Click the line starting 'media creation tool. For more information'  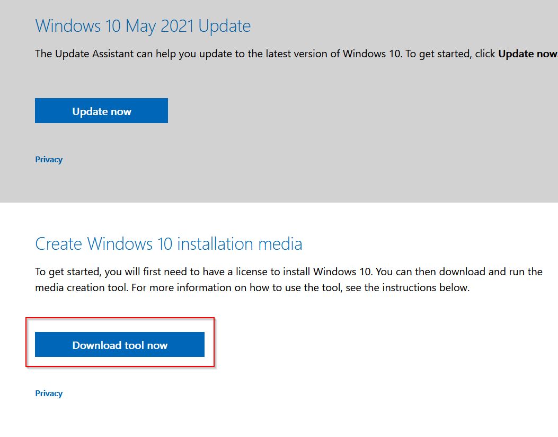pyautogui.click(x=252, y=287)
